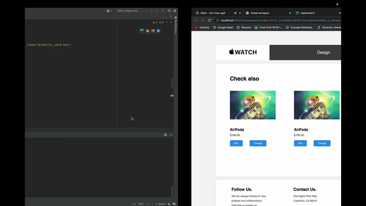Open page in Chrome from editor popup
Screen dimensions: 366x206
click(x=147, y=31)
